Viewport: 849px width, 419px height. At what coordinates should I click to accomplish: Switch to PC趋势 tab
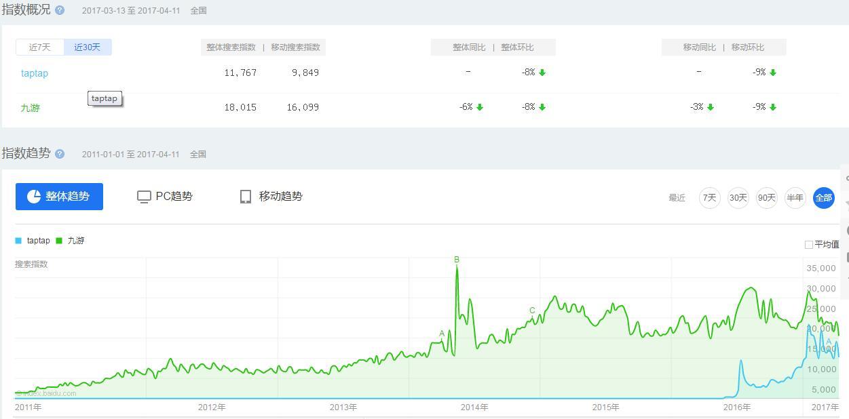tap(165, 197)
